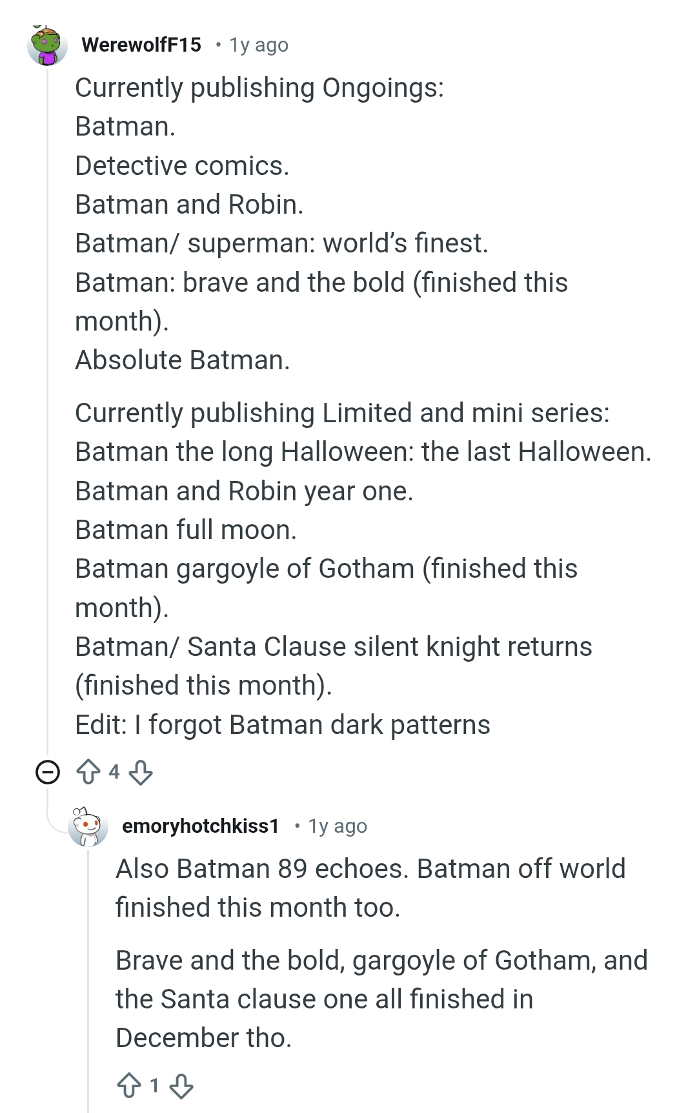Image resolution: width=697 pixels, height=1113 pixels.
Task: Upvote emoryhotchkiss1's reply
Action: tap(129, 1086)
